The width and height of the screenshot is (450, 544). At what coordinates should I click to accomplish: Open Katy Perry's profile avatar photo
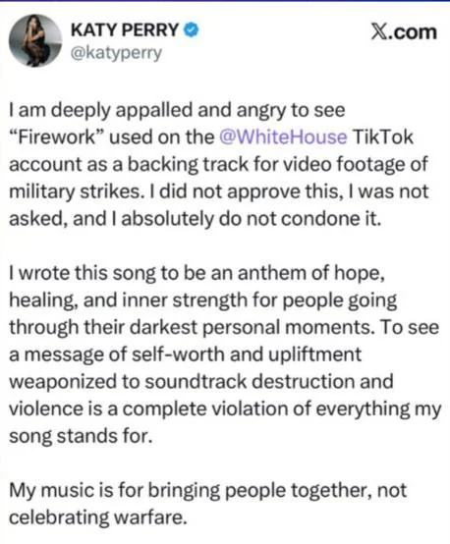click(x=35, y=40)
